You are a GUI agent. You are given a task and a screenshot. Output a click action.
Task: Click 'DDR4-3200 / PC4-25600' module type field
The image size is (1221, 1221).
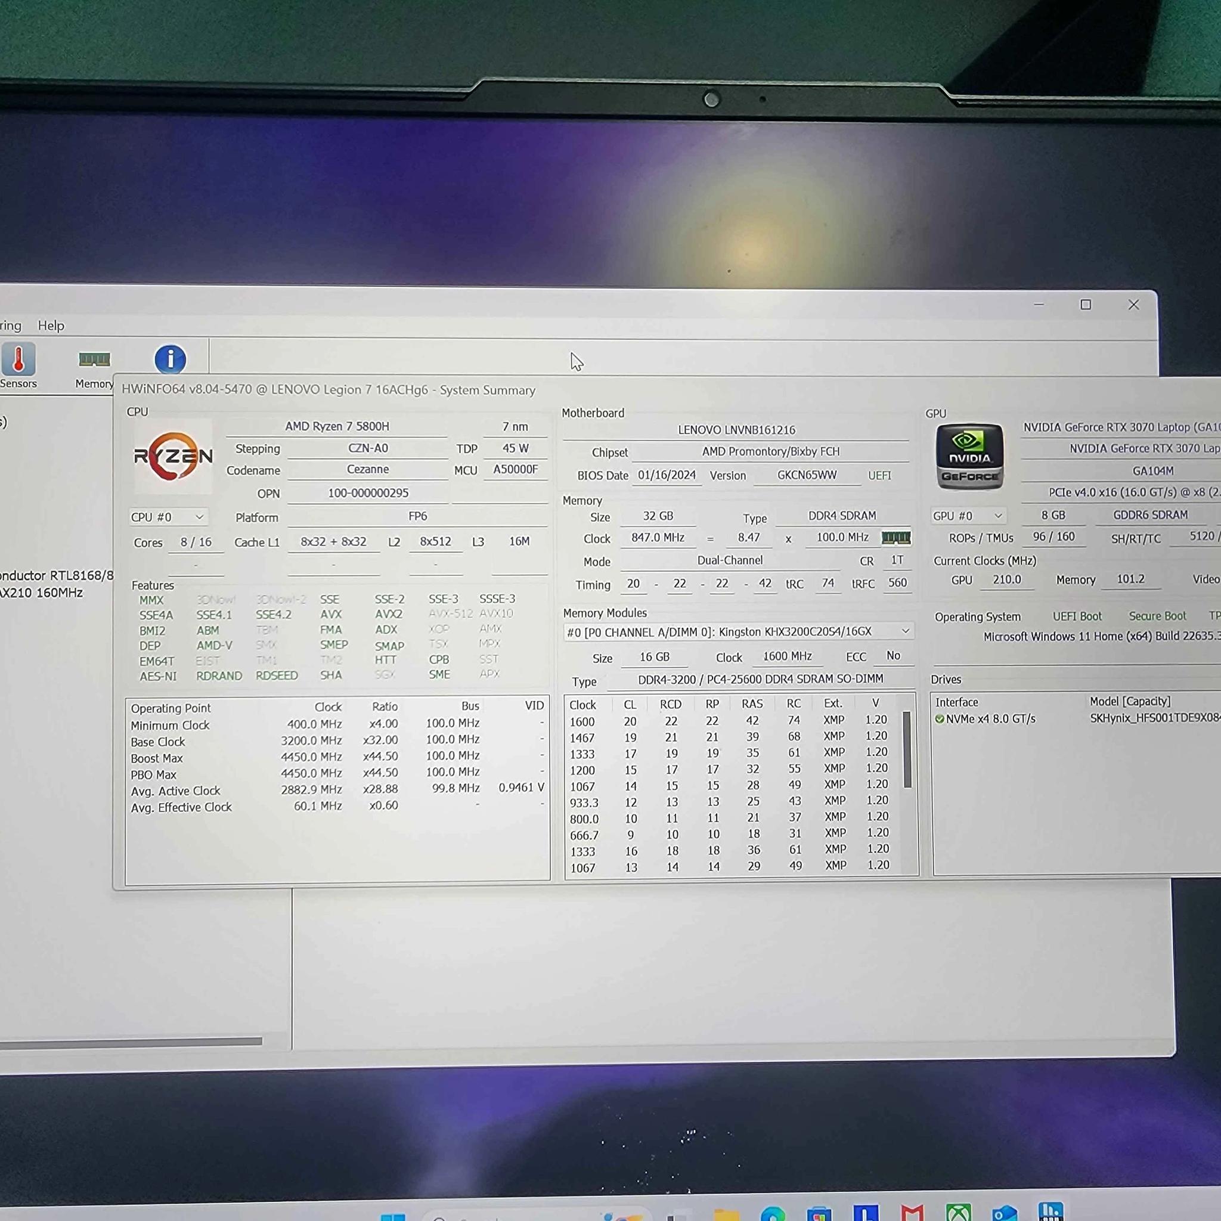(x=760, y=678)
